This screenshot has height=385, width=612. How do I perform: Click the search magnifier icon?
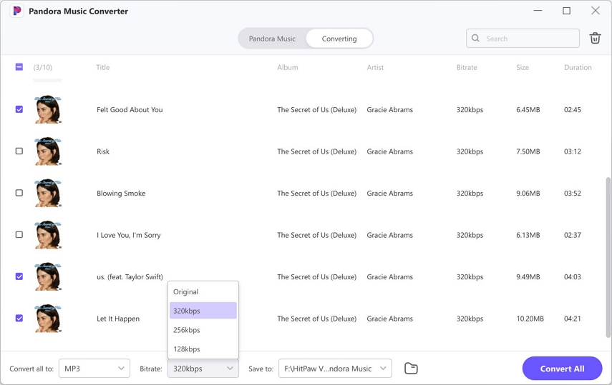(x=475, y=38)
